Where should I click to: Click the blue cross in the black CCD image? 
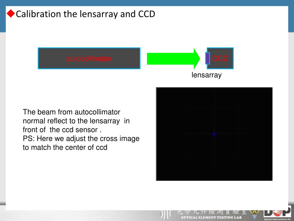click(214, 134)
